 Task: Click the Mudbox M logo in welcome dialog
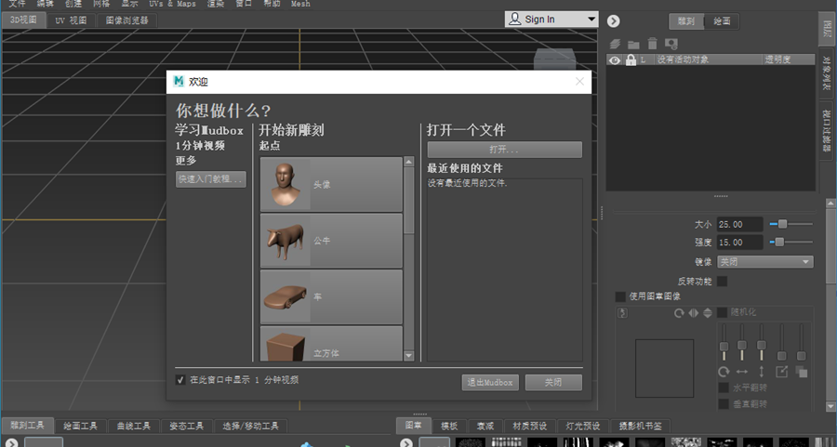(x=179, y=81)
